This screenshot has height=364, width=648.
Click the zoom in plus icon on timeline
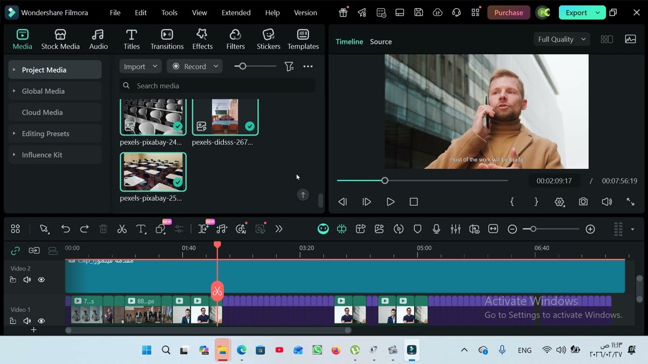click(x=590, y=229)
